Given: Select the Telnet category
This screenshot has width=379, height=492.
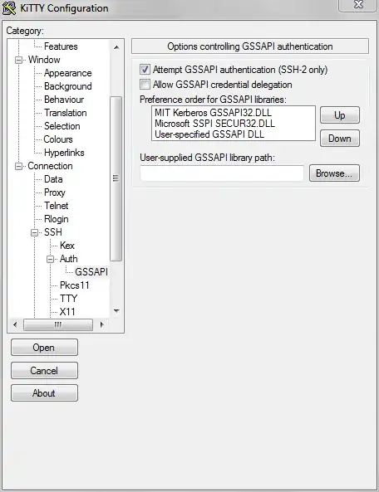Looking at the screenshot, I should point(57,206).
